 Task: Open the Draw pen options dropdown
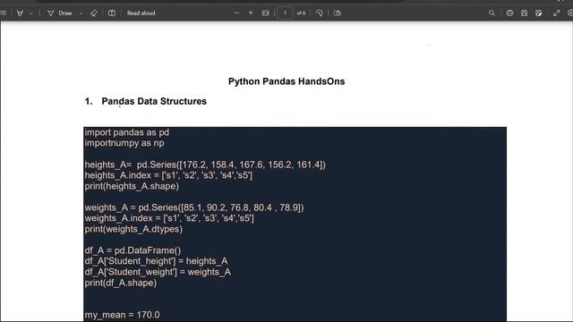81,13
